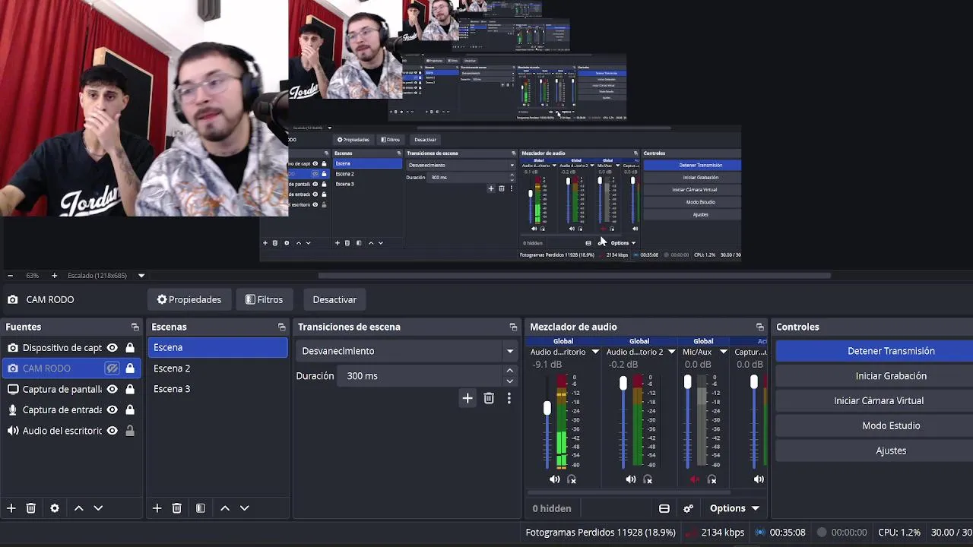The height and width of the screenshot is (547, 973).
Task: Hide the Captura de pantalla source
Action: (113, 389)
